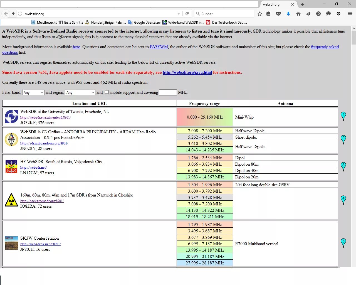Click the round black 'e' toolbar icon
Image resolution: width=356 pixels, height=285 pixels.
(338, 14)
